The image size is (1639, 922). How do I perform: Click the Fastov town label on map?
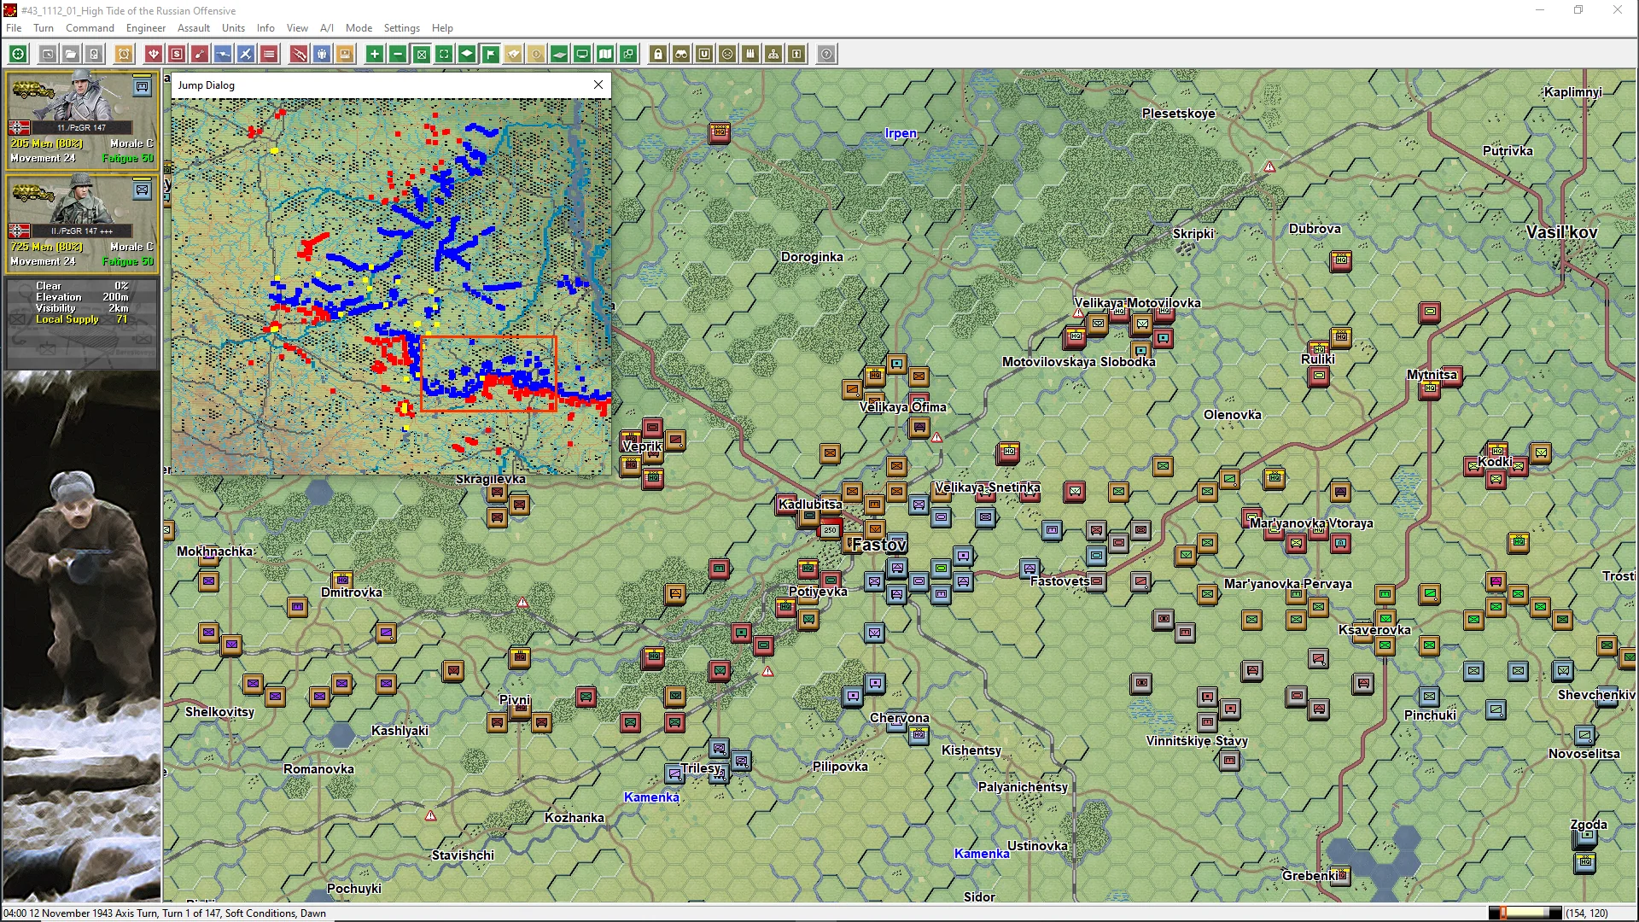point(879,545)
